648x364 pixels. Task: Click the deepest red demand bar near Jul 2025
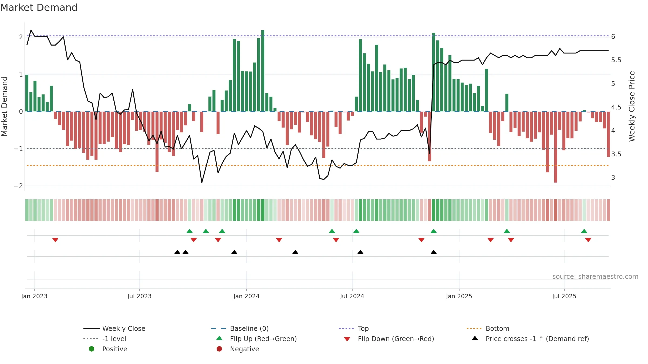tap(556, 147)
